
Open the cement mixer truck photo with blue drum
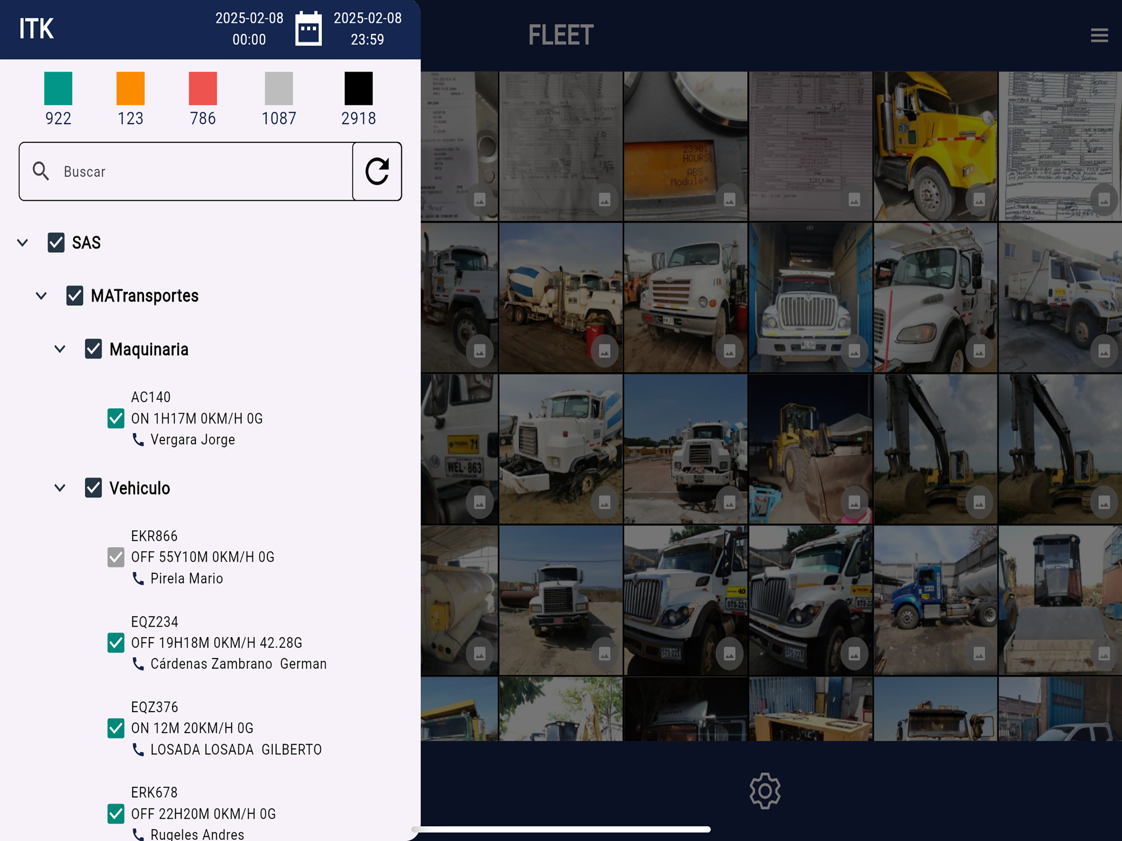click(561, 297)
